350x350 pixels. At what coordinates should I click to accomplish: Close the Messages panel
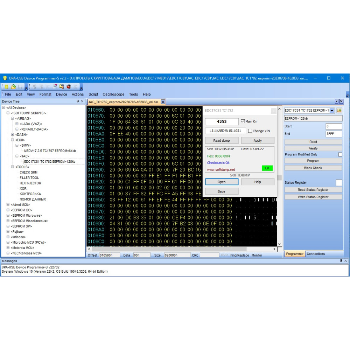tap(345, 261)
